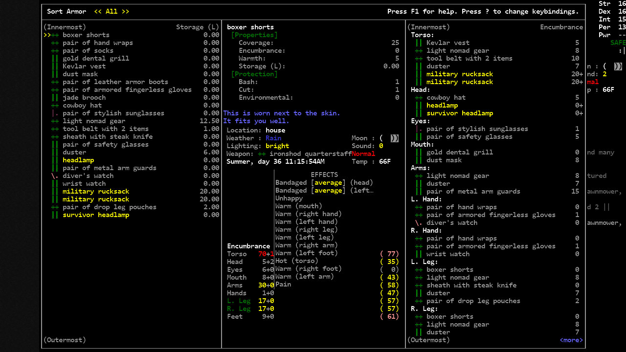Click the '|.' marker beside stylish sunglasses in the Storage list
The width and height of the screenshot is (626, 352).
click(x=55, y=113)
